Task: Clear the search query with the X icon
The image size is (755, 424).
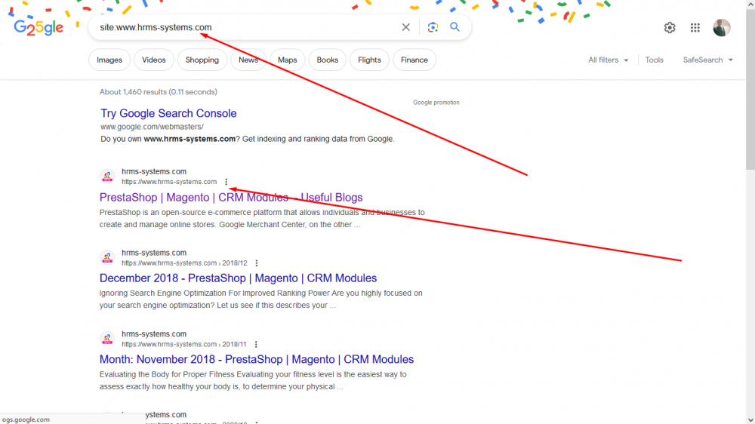Action: pyautogui.click(x=406, y=27)
